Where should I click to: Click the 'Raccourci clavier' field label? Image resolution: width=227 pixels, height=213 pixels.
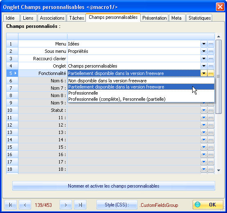pos(49,59)
